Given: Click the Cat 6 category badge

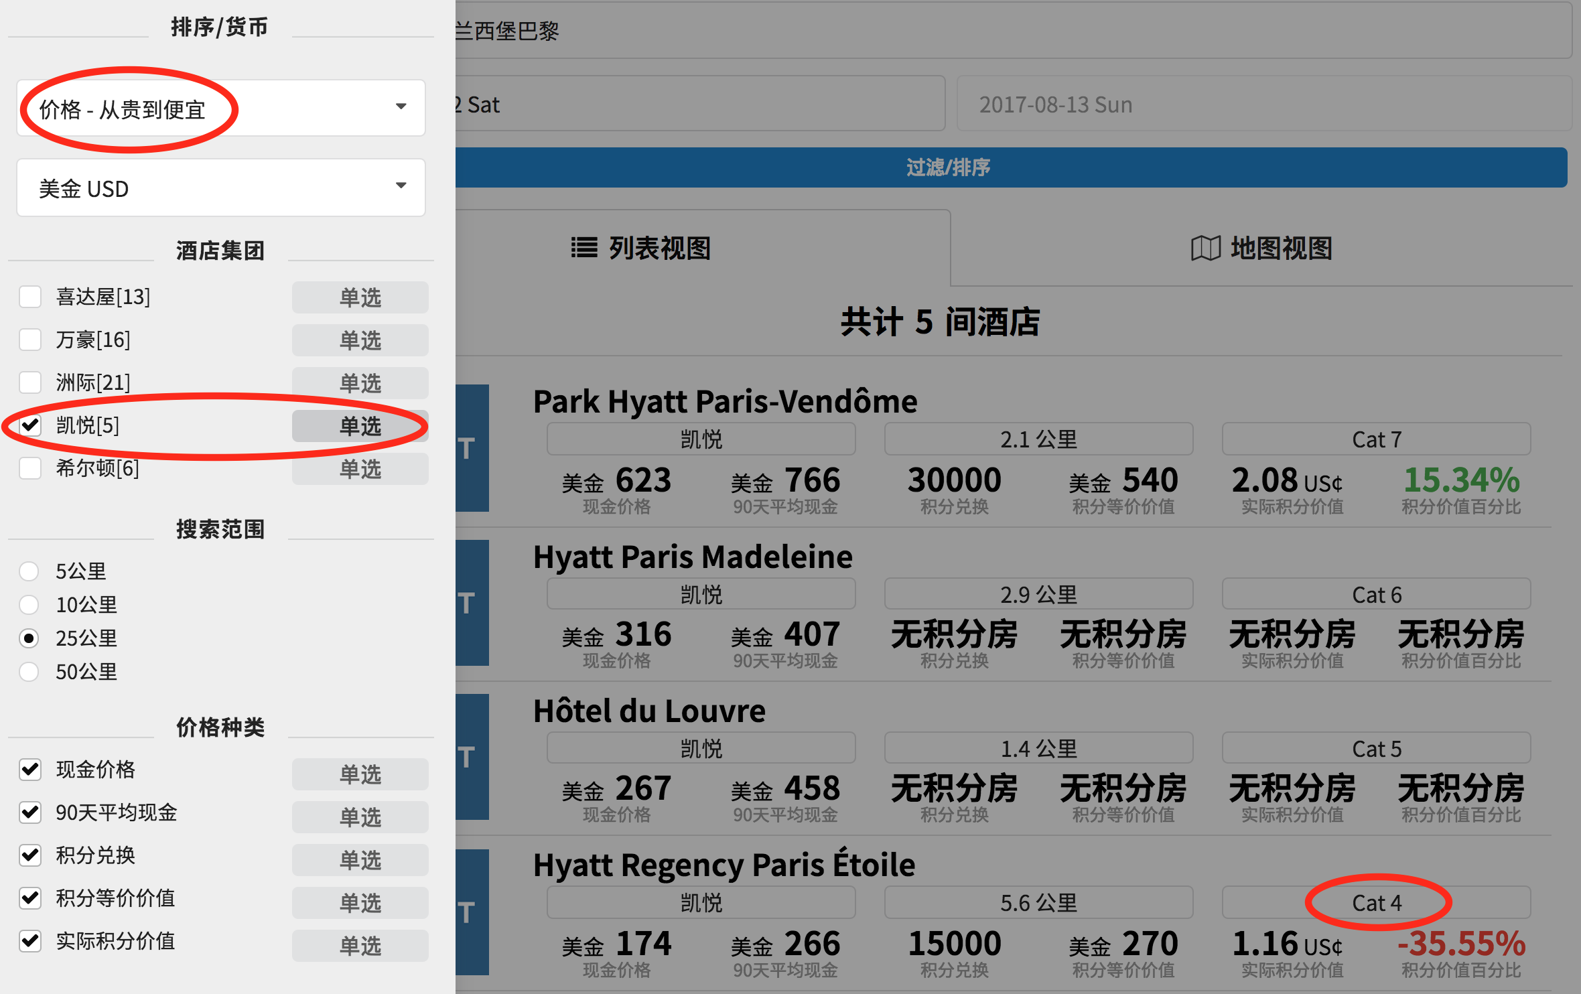Looking at the screenshot, I should (1377, 595).
